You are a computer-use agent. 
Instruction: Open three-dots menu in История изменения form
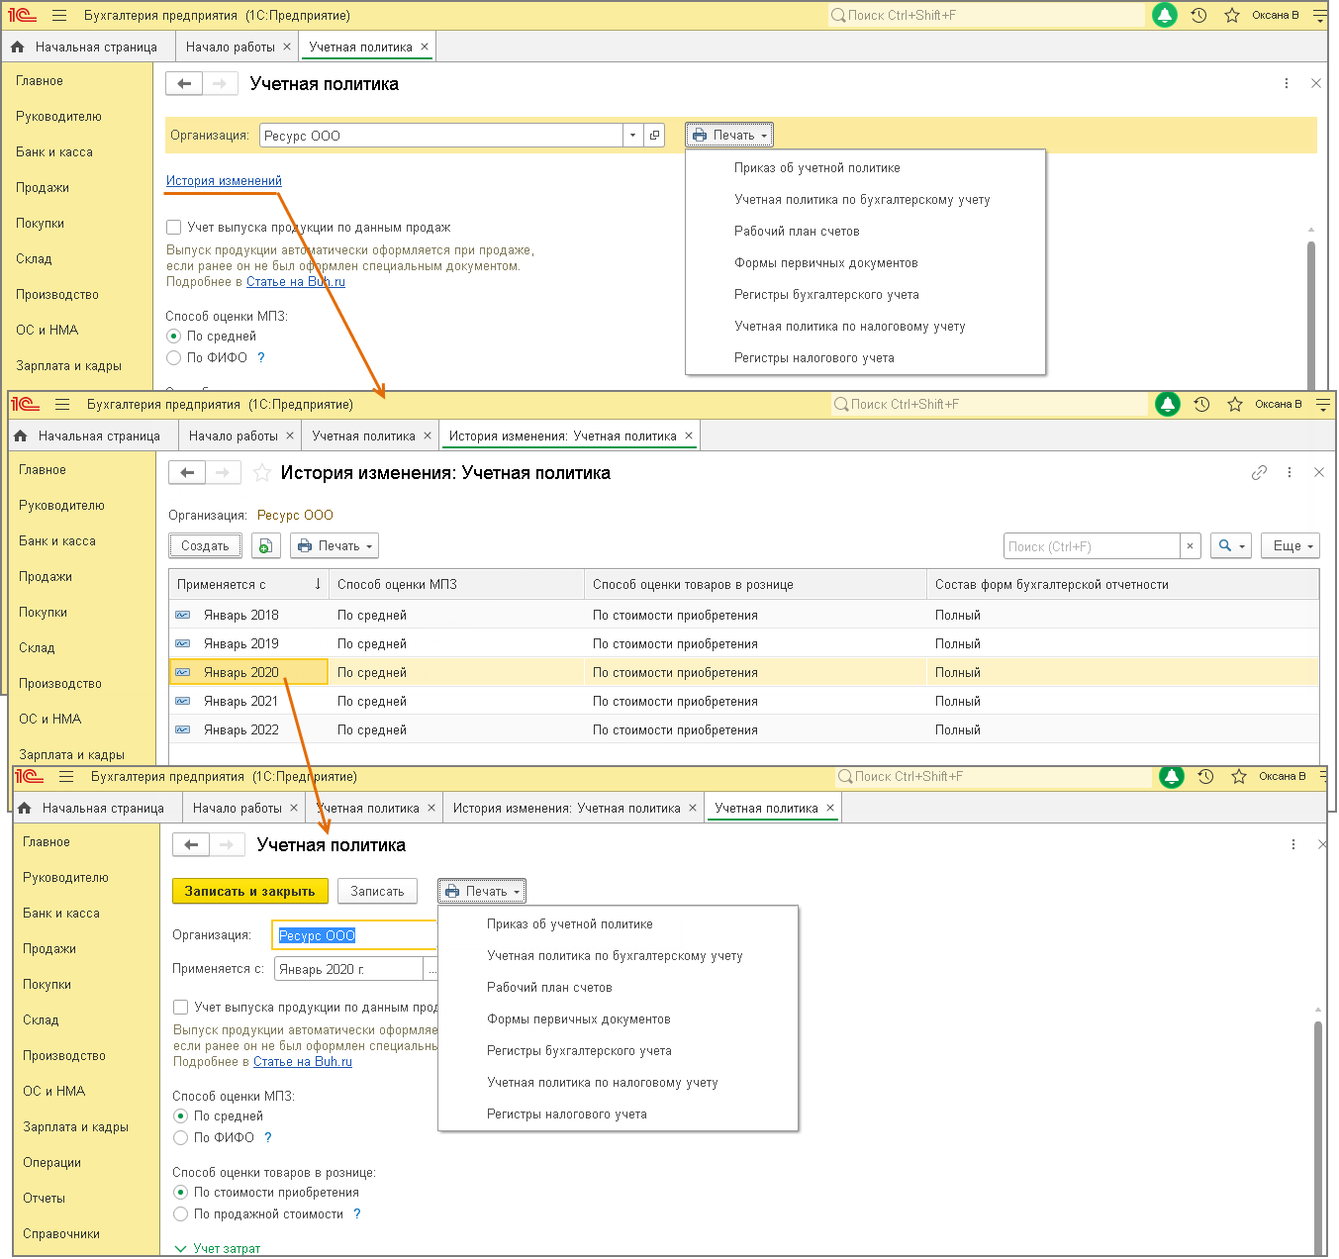pyautogui.click(x=1290, y=473)
